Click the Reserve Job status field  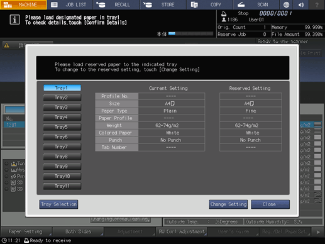tap(243, 35)
